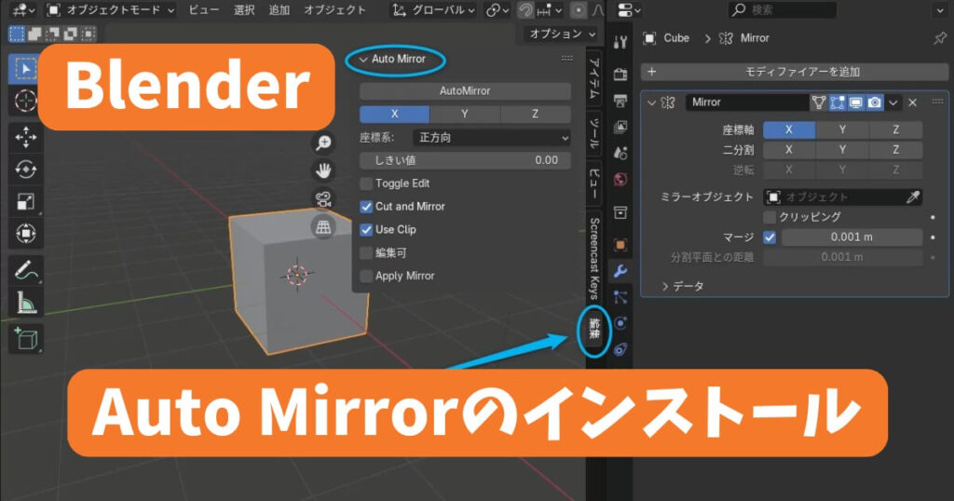
Task: Switch to the アイテム sidebar tab
Action: (x=594, y=80)
